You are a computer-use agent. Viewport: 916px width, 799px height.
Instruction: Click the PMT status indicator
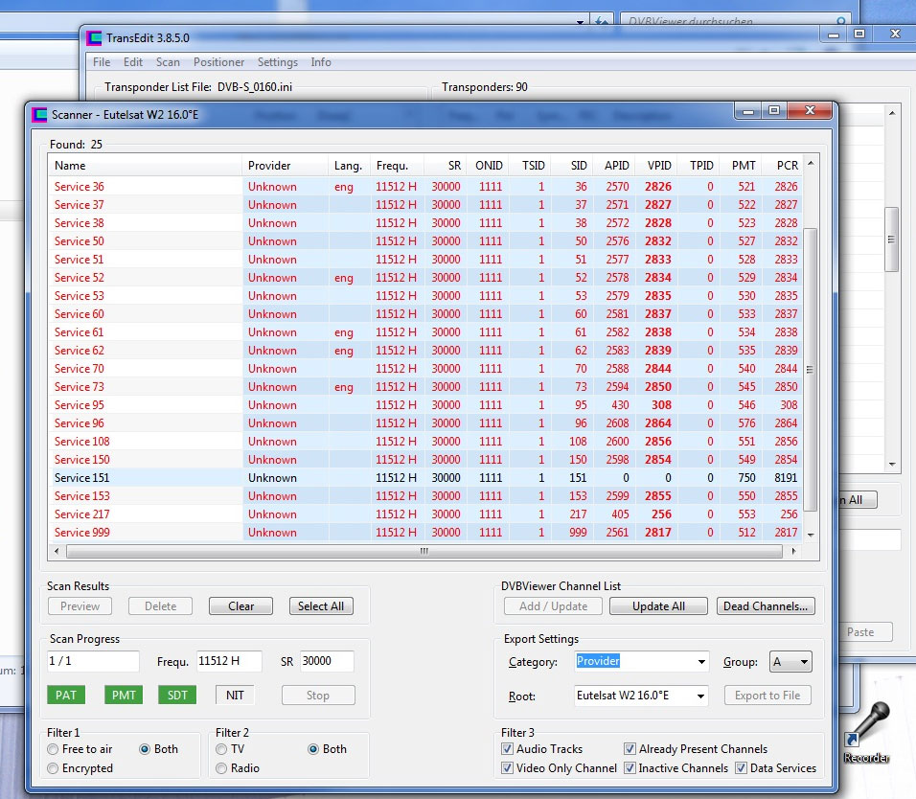click(124, 695)
